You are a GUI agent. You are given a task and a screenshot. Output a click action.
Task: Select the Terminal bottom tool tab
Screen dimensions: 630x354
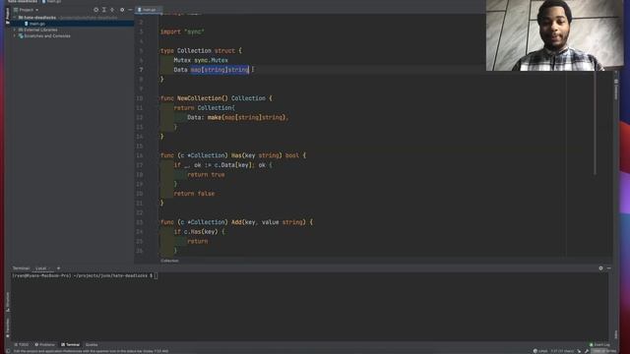[x=70, y=344]
